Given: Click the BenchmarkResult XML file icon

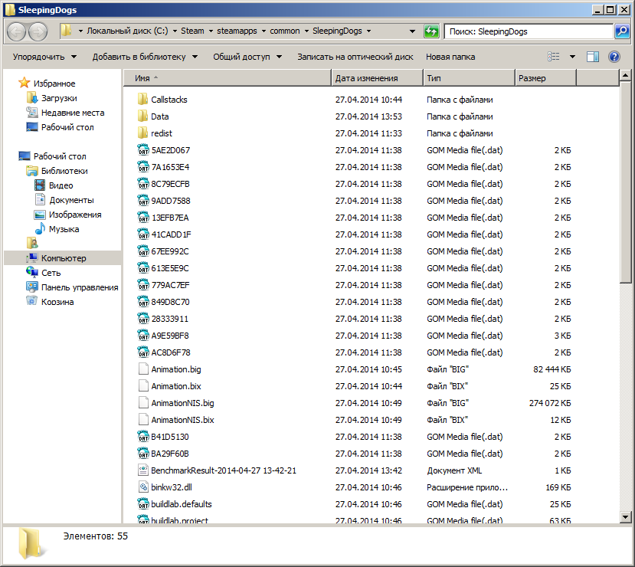Looking at the screenshot, I should (143, 470).
